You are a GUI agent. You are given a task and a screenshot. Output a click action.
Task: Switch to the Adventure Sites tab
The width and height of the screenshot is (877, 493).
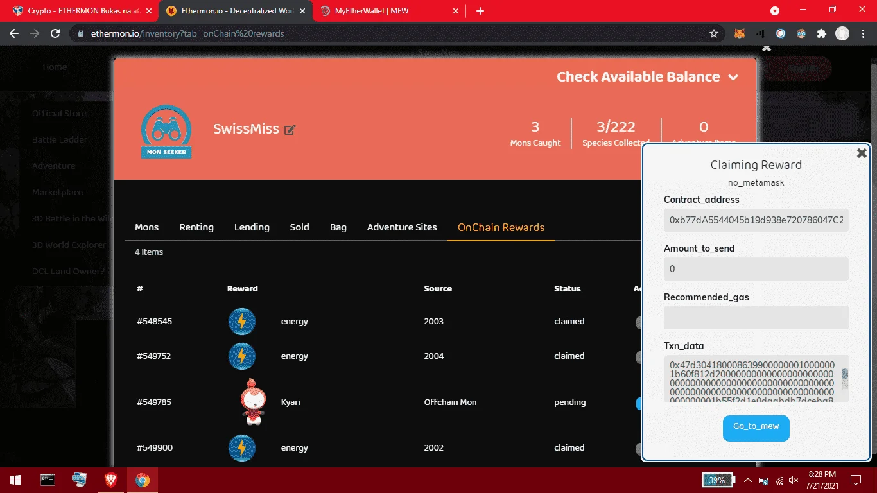(x=402, y=227)
